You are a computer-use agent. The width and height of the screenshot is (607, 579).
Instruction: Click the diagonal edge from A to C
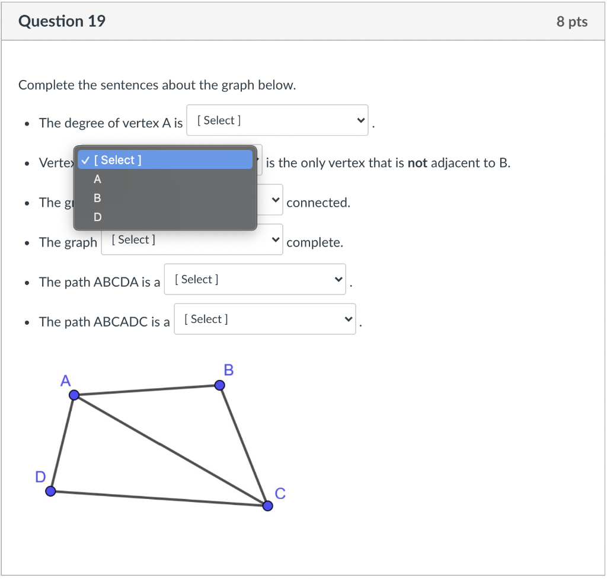pos(171,451)
